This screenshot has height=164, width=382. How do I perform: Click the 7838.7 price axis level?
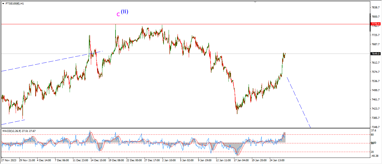click(375, 7)
